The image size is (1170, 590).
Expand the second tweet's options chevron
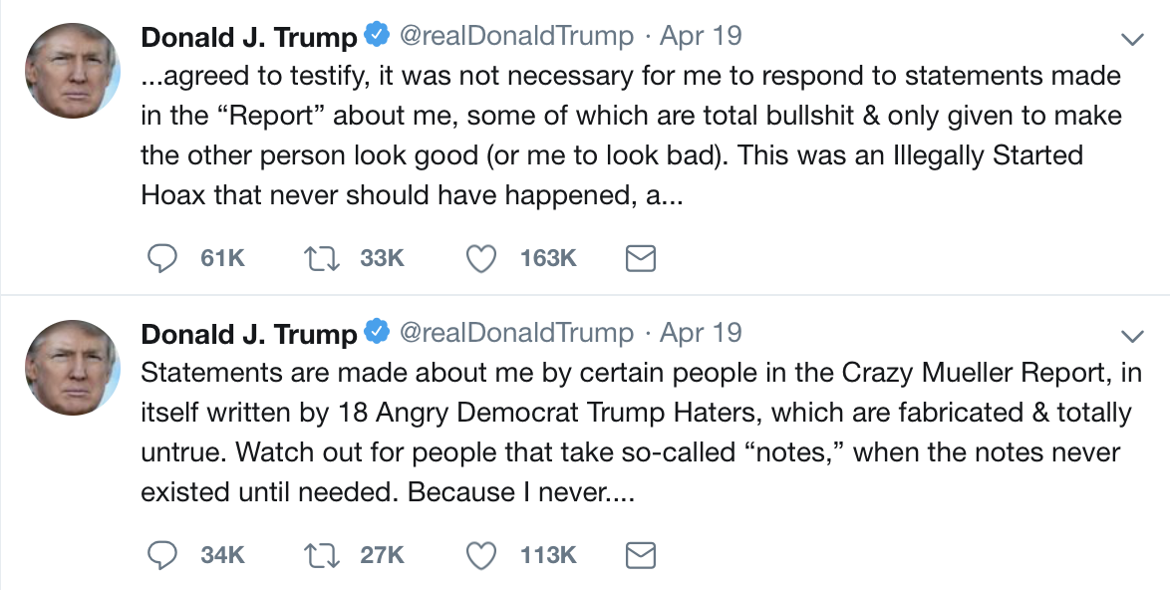point(1132,334)
